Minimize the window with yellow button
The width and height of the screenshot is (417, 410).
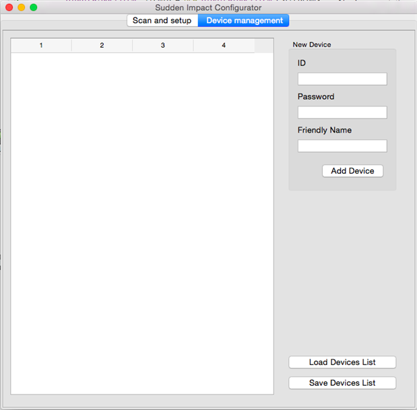pos(22,7)
